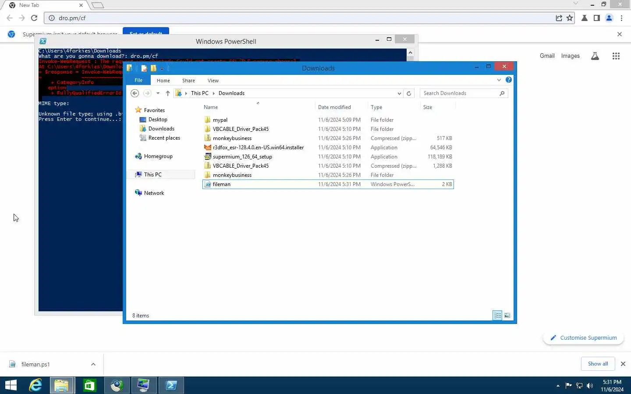Go back using Explorer's back arrow

pos(135,93)
